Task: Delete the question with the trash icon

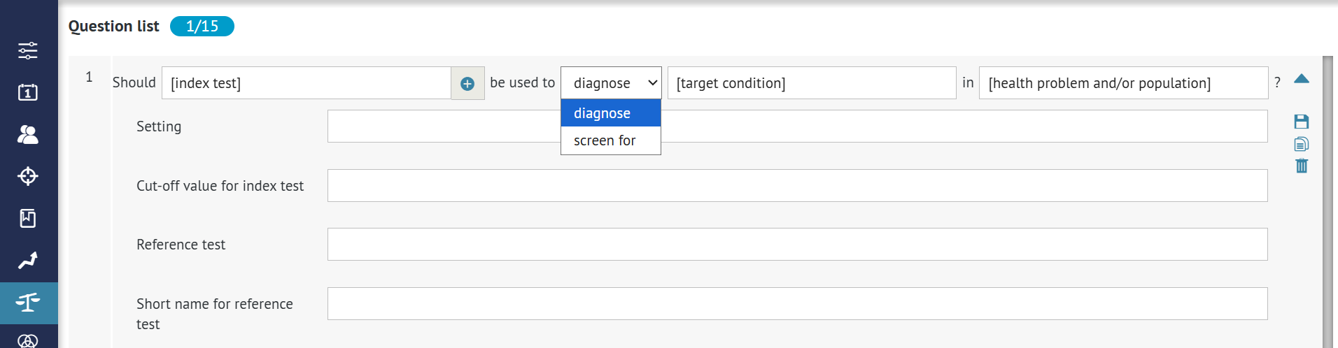Action: coord(1301,166)
